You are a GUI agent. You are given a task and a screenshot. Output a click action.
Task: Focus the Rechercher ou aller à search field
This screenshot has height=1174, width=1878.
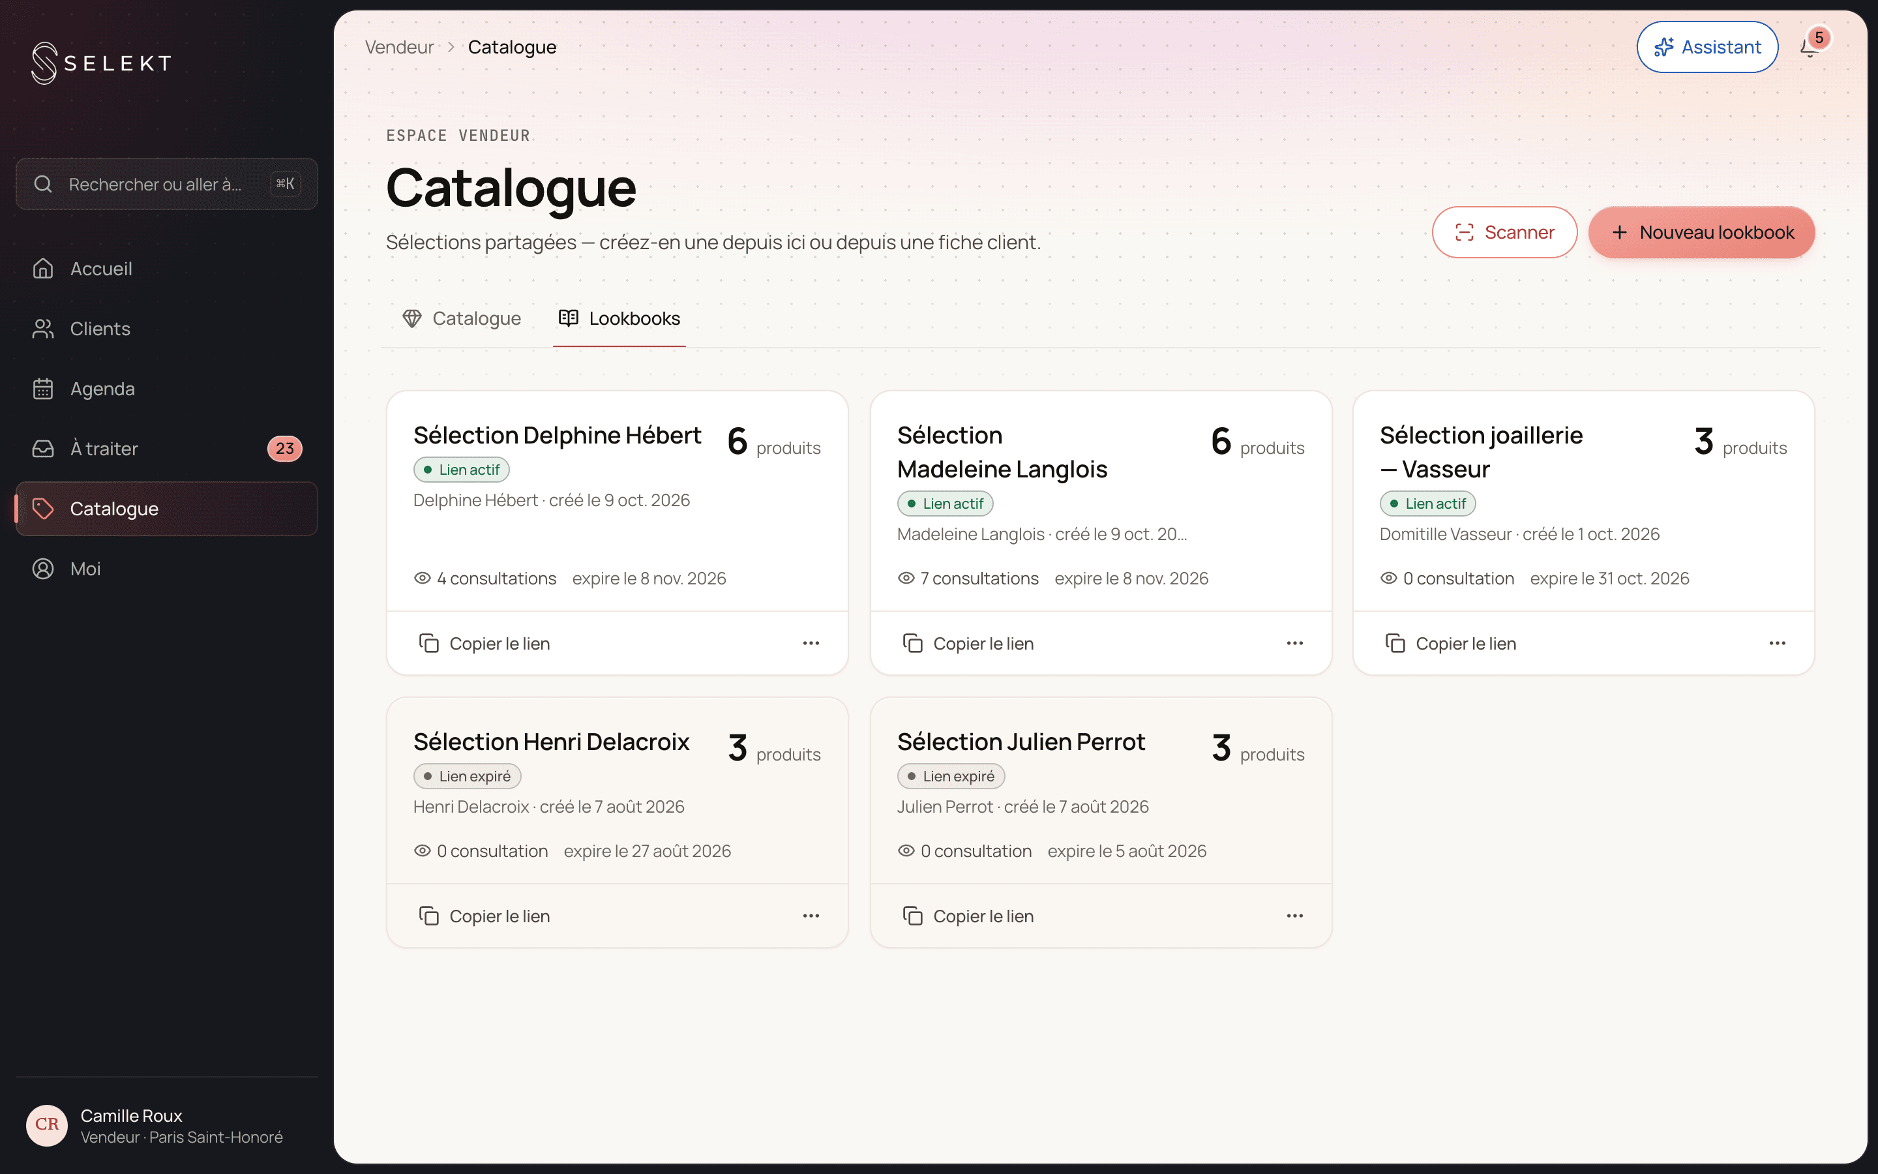pos(166,184)
